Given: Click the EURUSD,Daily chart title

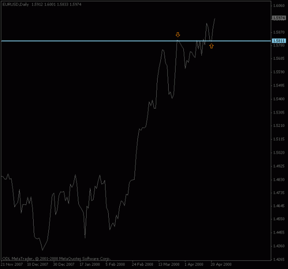Looking at the screenshot, I should tap(16, 5).
